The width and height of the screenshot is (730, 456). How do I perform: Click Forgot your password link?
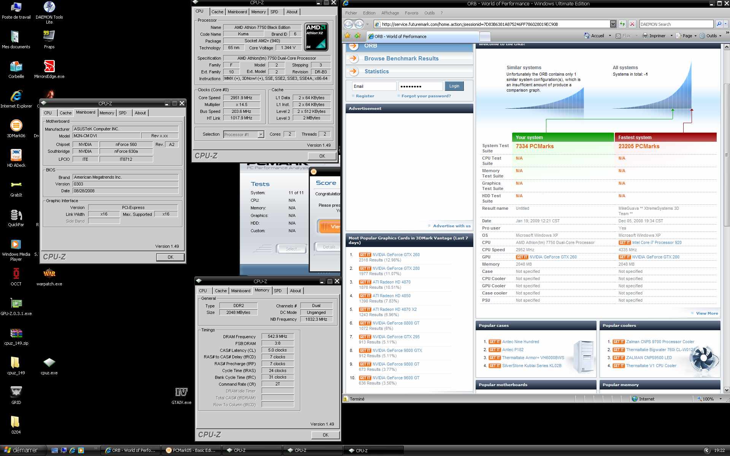click(426, 96)
